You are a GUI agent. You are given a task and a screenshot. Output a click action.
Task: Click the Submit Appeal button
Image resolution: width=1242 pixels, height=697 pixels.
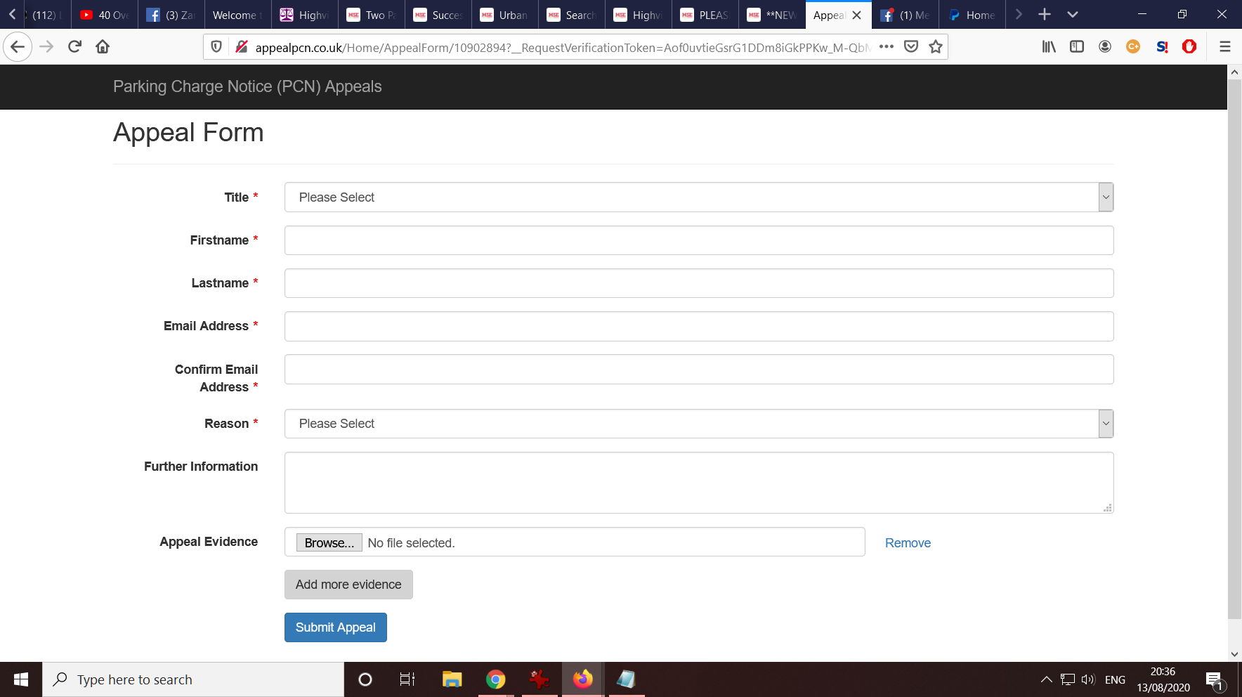coord(335,627)
